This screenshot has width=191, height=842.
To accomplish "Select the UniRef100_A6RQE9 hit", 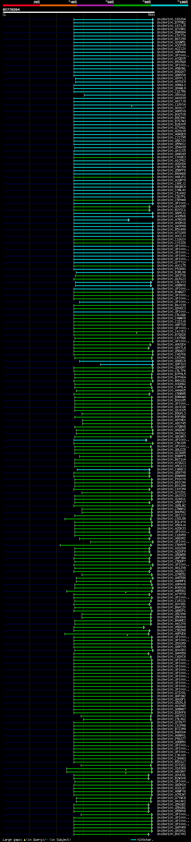I will pos(171,134).
